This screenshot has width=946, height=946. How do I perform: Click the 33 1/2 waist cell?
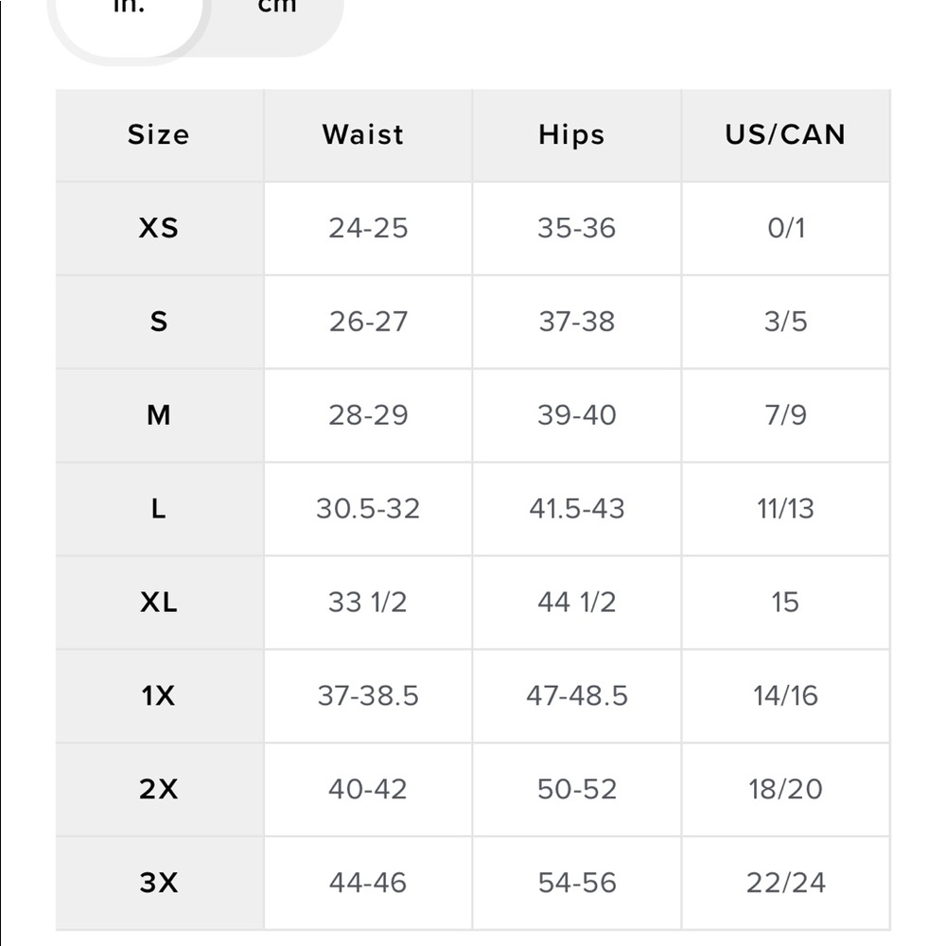[x=368, y=603]
